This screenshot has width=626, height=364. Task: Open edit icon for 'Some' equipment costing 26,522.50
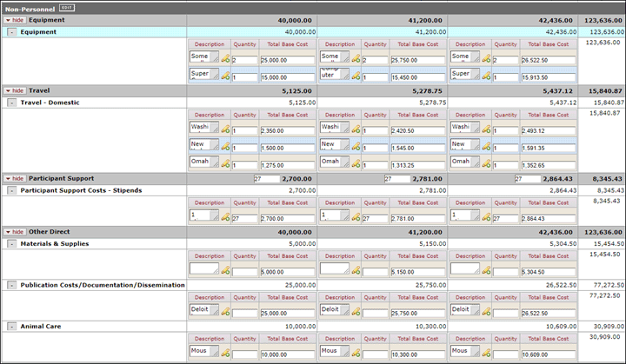tap(486, 59)
